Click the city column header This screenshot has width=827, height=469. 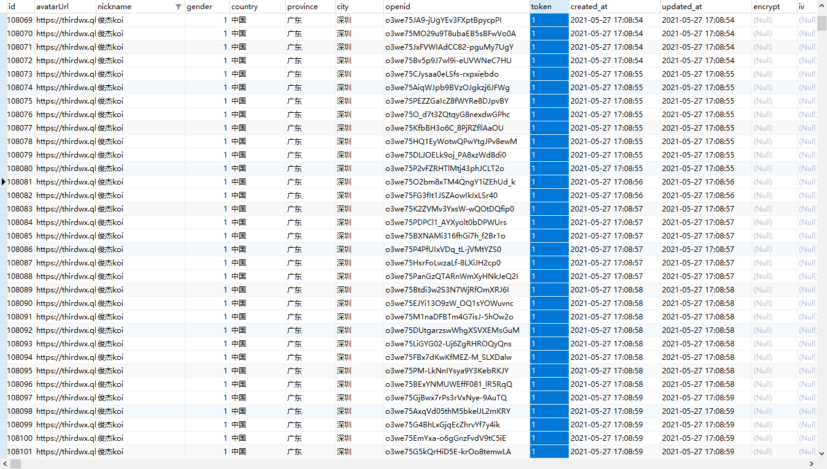pos(359,7)
